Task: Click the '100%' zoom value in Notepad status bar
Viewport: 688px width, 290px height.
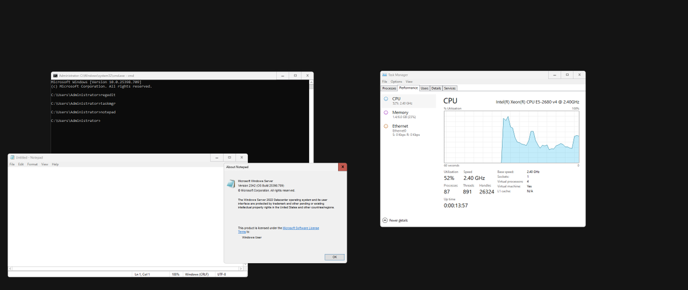Action: [x=175, y=275]
